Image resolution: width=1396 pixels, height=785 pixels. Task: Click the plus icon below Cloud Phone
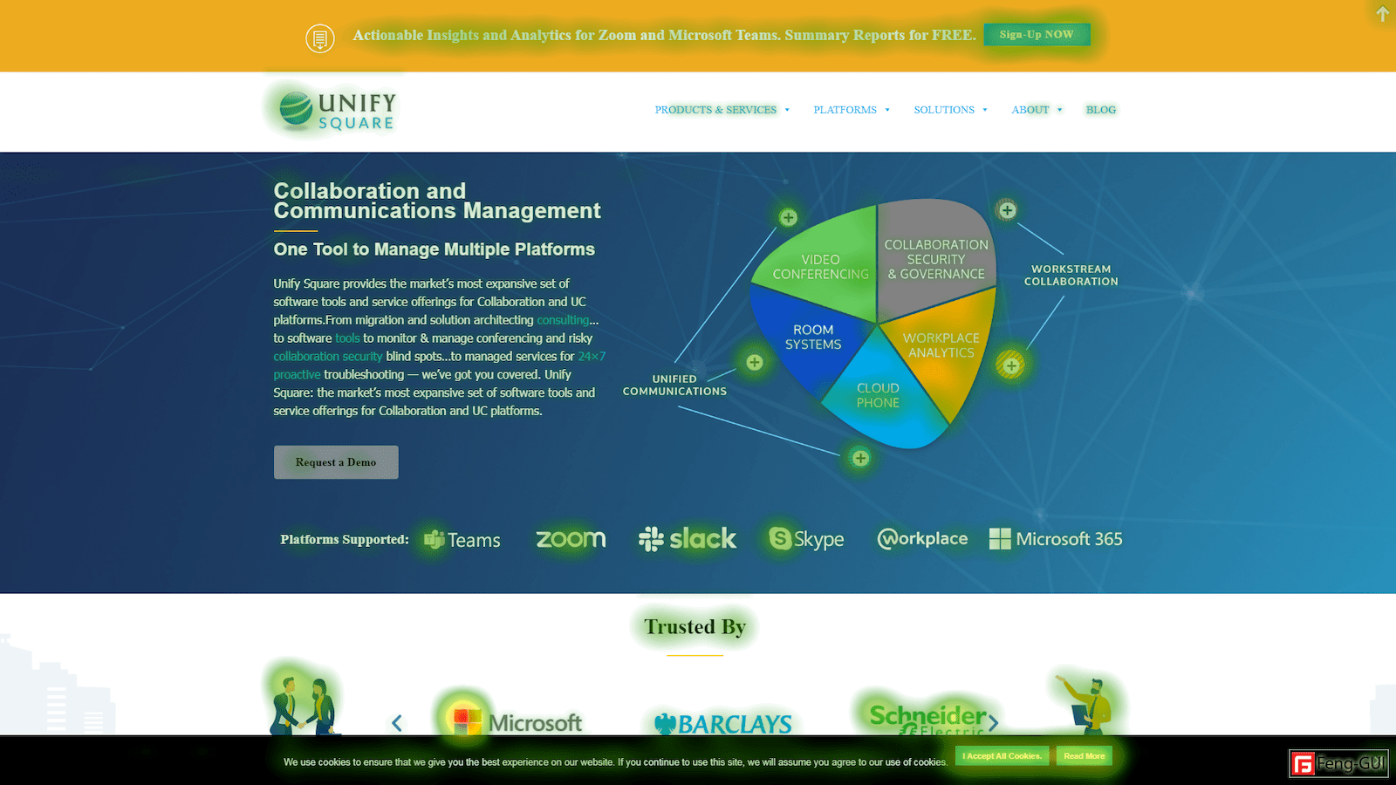click(860, 458)
